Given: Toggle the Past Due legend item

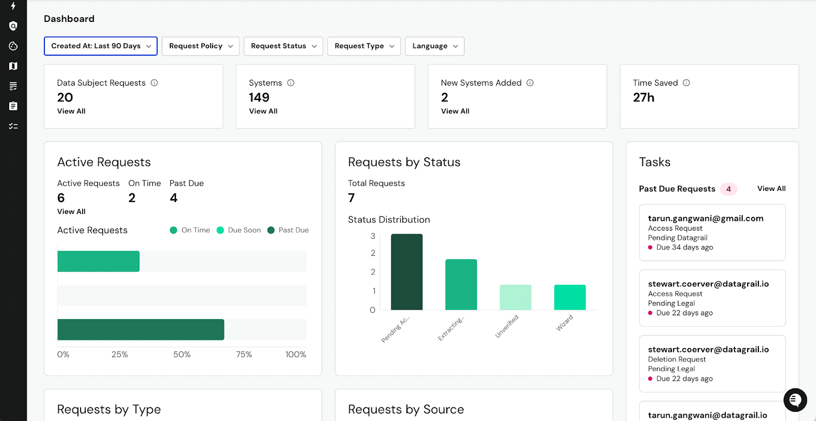Looking at the screenshot, I should coord(288,230).
